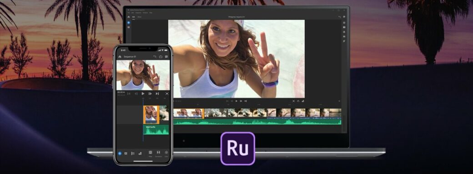This screenshot has height=174, width=473.
Task: Switch to the Share tab on the laptop
Action: coord(139,17)
